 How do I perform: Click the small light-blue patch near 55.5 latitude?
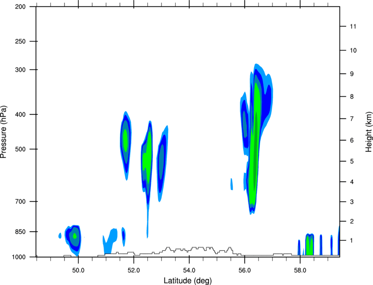coord(231,184)
